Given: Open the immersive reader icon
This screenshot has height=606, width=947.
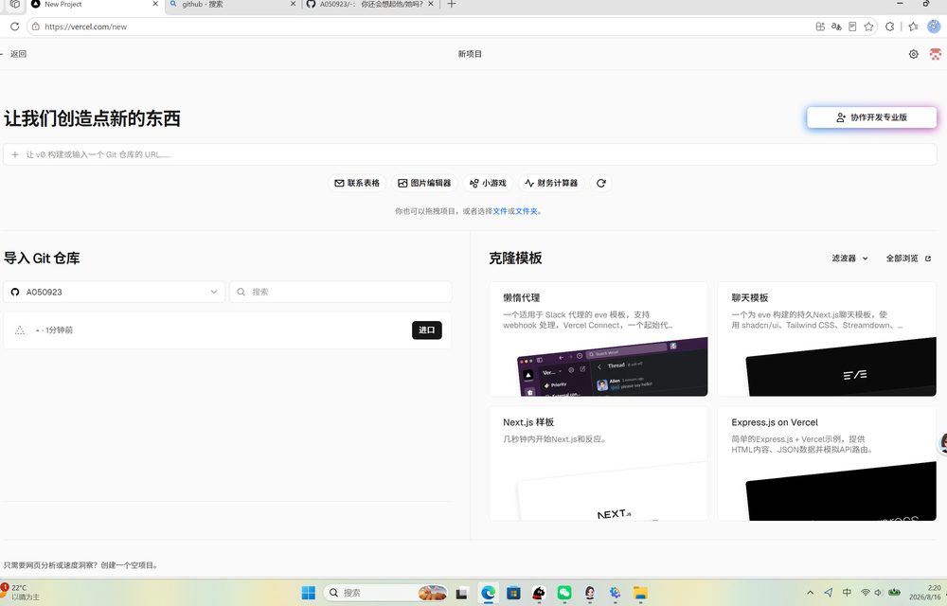Looking at the screenshot, I should click(852, 27).
